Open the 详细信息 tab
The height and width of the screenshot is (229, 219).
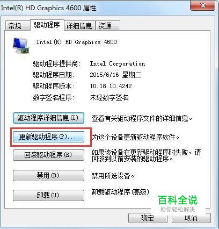point(79,26)
